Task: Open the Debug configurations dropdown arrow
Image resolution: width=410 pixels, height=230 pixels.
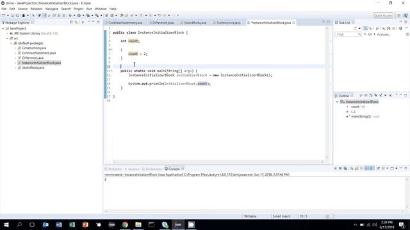Action: 74,15
